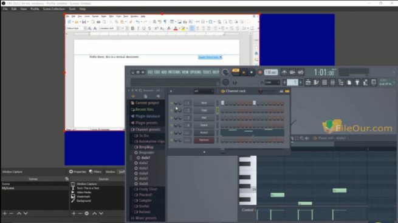398x223 pixels.
Task: Click Underline icon in Writer window
Action: point(143,28)
